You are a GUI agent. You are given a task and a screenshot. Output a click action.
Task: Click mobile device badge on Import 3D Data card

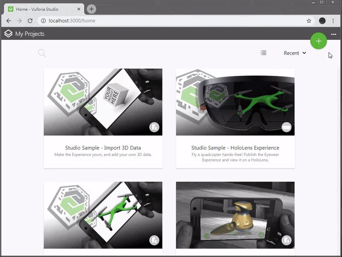coord(154,127)
